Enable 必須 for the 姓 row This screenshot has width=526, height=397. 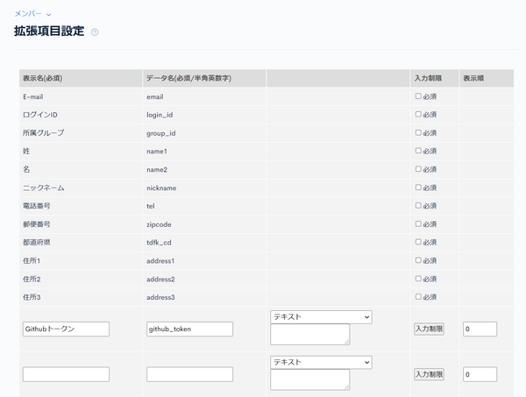(418, 151)
